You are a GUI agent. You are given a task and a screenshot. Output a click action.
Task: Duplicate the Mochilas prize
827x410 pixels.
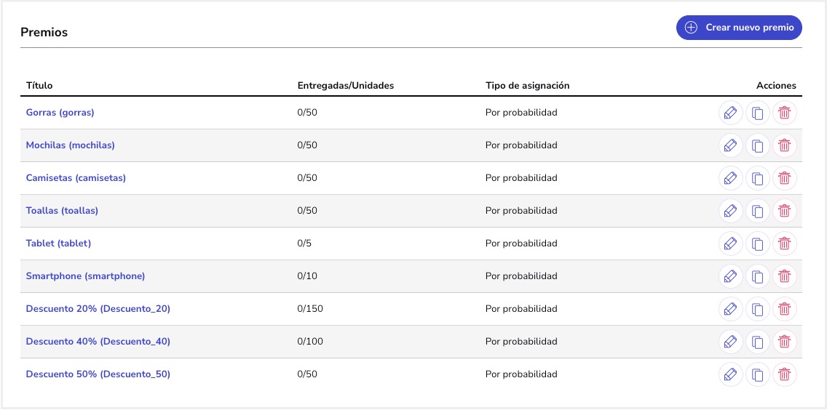click(x=758, y=145)
